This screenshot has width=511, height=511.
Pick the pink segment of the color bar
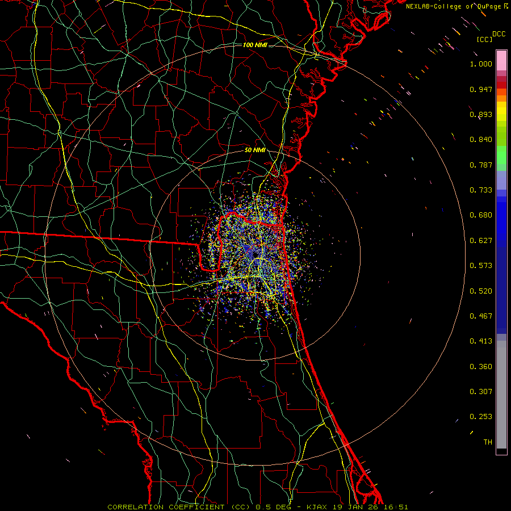coord(501,61)
